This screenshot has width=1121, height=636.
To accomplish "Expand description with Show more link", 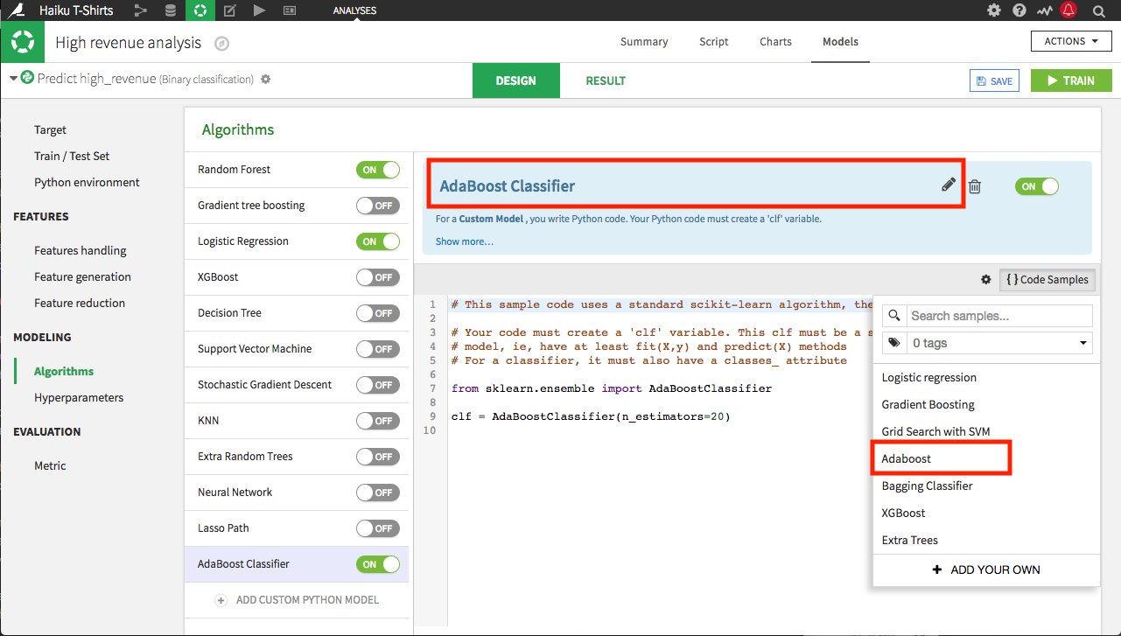I will tap(465, 241).
